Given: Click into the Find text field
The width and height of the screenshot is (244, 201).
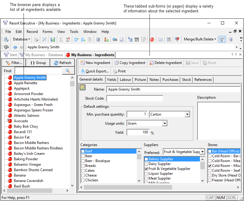Looking at the screenshot, I should pos(38,71).
